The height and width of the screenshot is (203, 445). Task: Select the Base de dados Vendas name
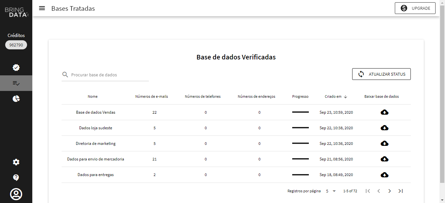96,112
